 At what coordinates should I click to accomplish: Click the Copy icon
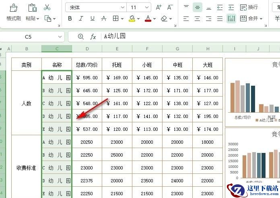(x=48, y=19)
